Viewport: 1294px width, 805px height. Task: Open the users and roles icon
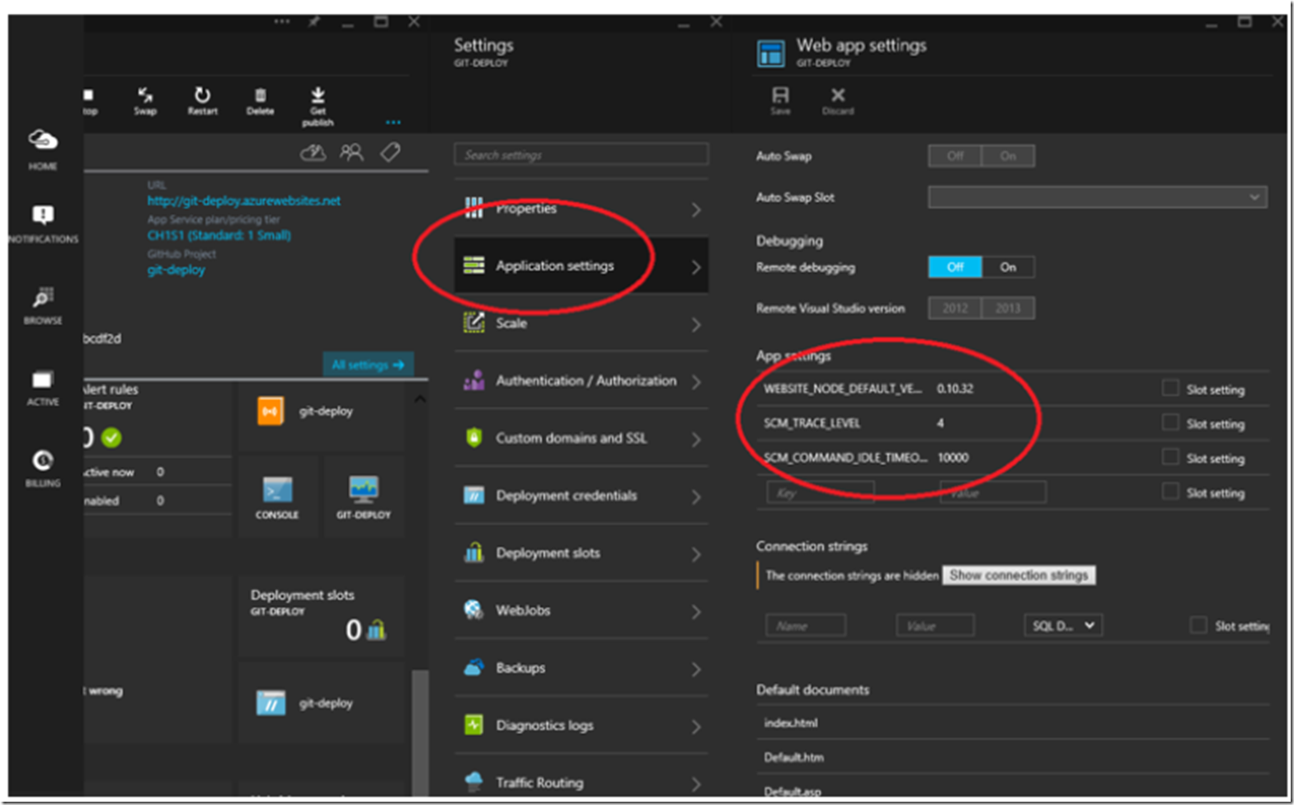tap(351, 153)
